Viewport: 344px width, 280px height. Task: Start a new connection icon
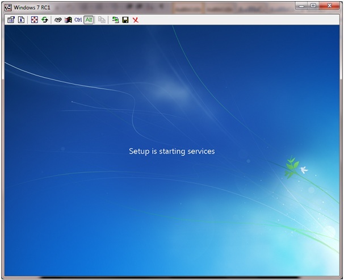pyautogui.click(x=115, y=20)
